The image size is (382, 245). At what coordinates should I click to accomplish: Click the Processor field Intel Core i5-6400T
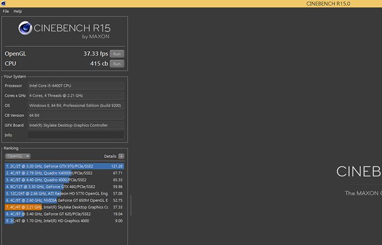tap(76, 85)
